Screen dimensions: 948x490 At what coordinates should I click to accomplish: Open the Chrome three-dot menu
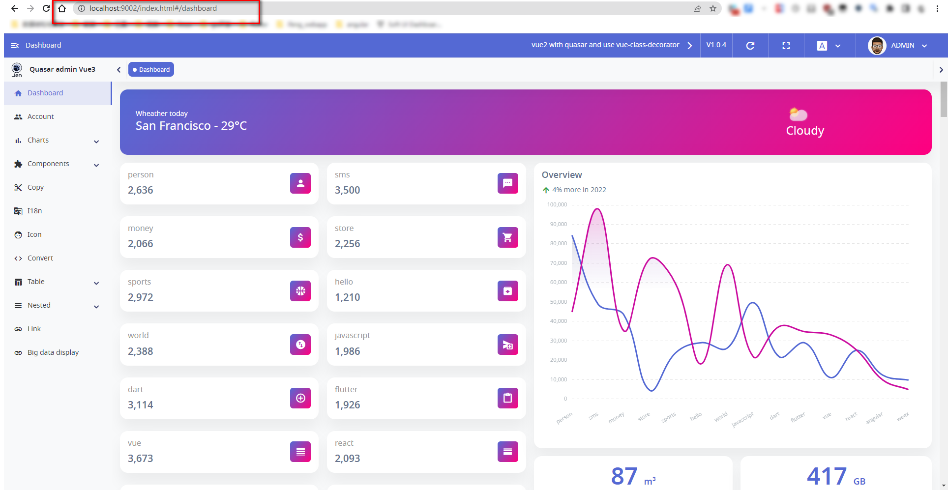click(937, 8)
